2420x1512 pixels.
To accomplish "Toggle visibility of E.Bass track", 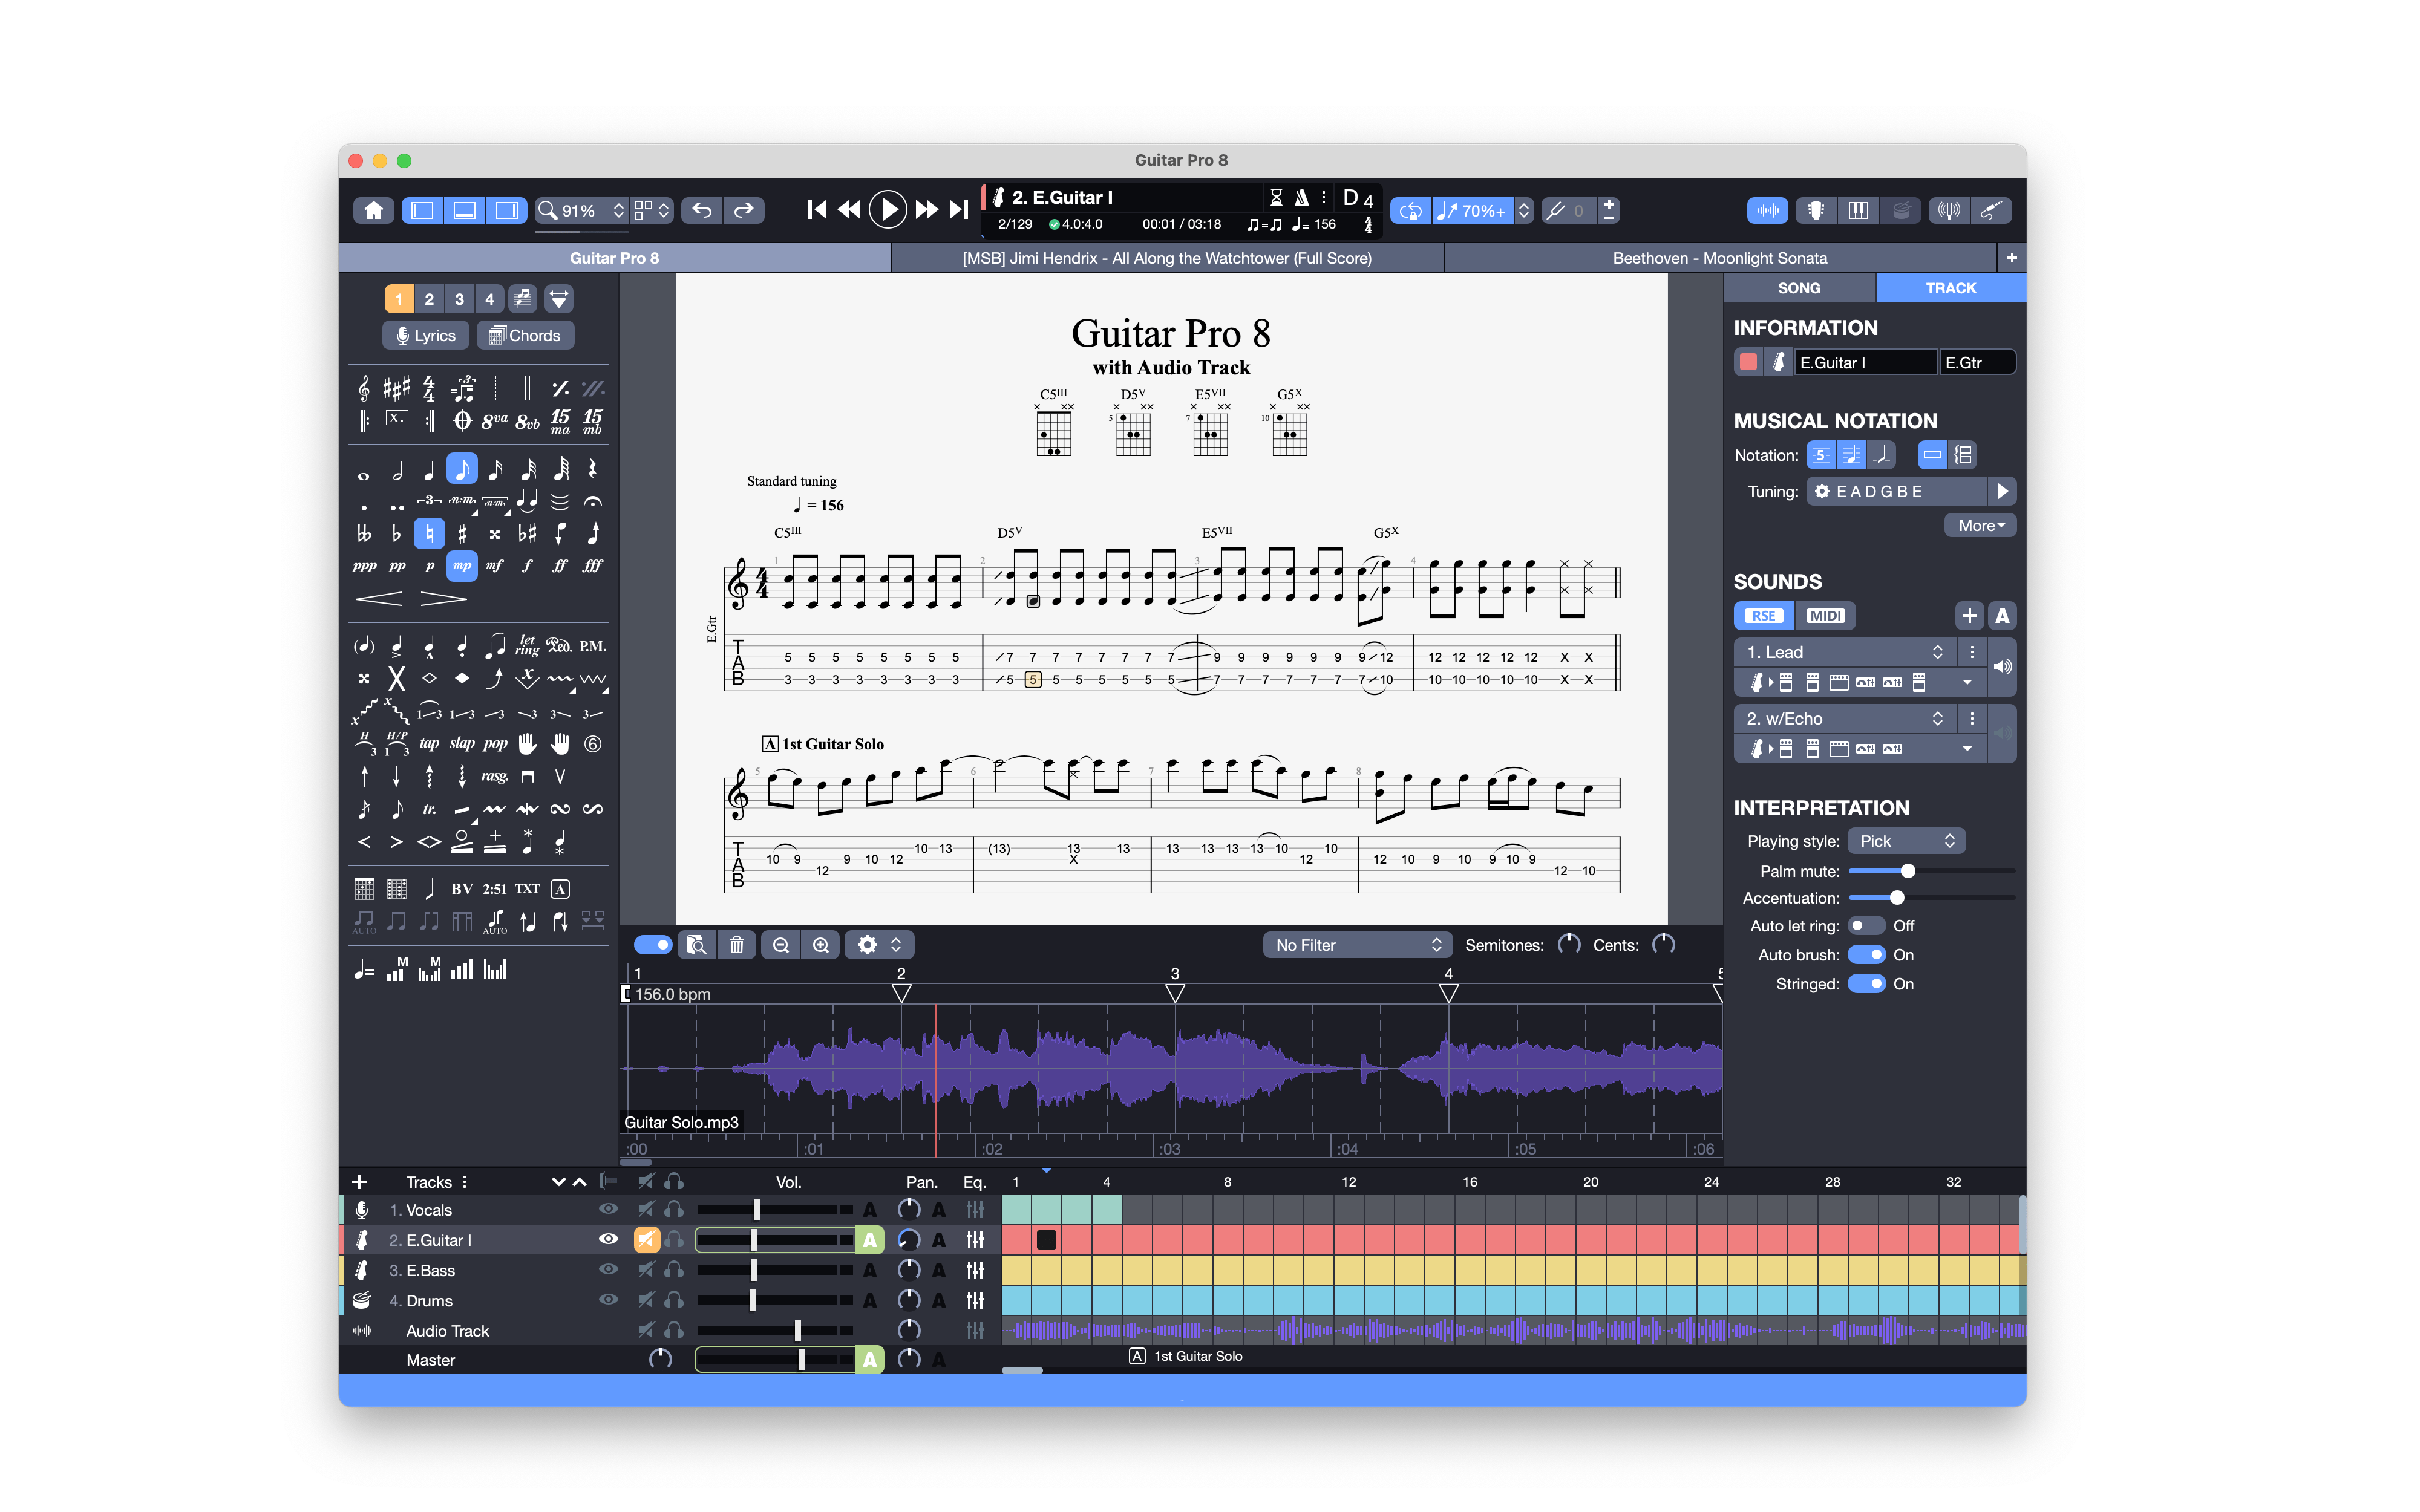I will click(607, 1270).
